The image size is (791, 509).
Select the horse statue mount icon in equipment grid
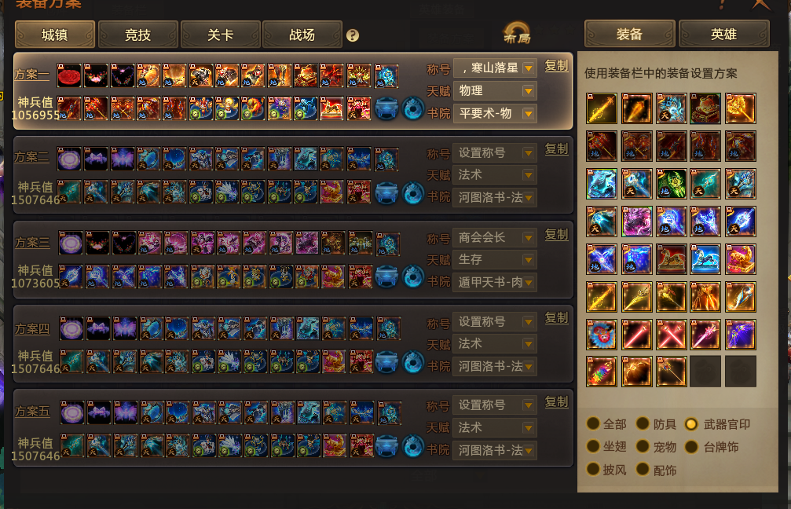tap(671, 259)
